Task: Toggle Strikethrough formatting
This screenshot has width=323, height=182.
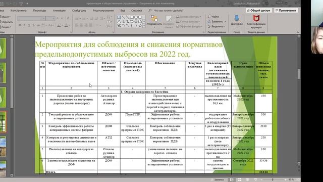Action: point(38,25)
